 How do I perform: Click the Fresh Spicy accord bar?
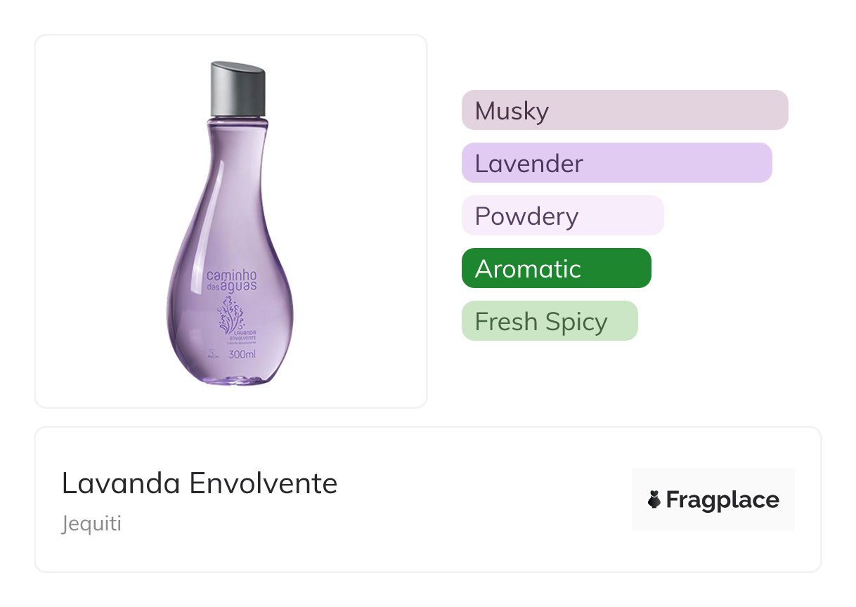(549, 321)
